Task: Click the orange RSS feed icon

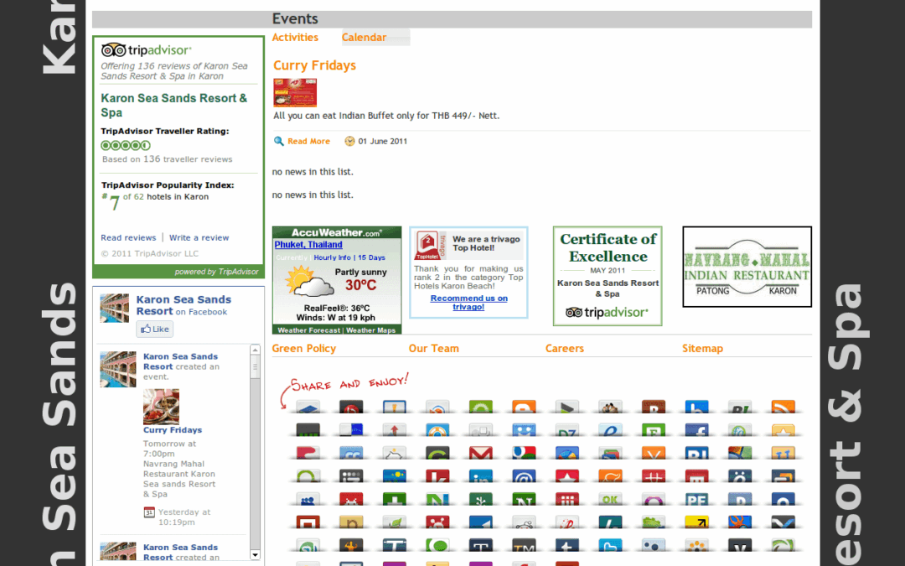Action: click(783, 408)
